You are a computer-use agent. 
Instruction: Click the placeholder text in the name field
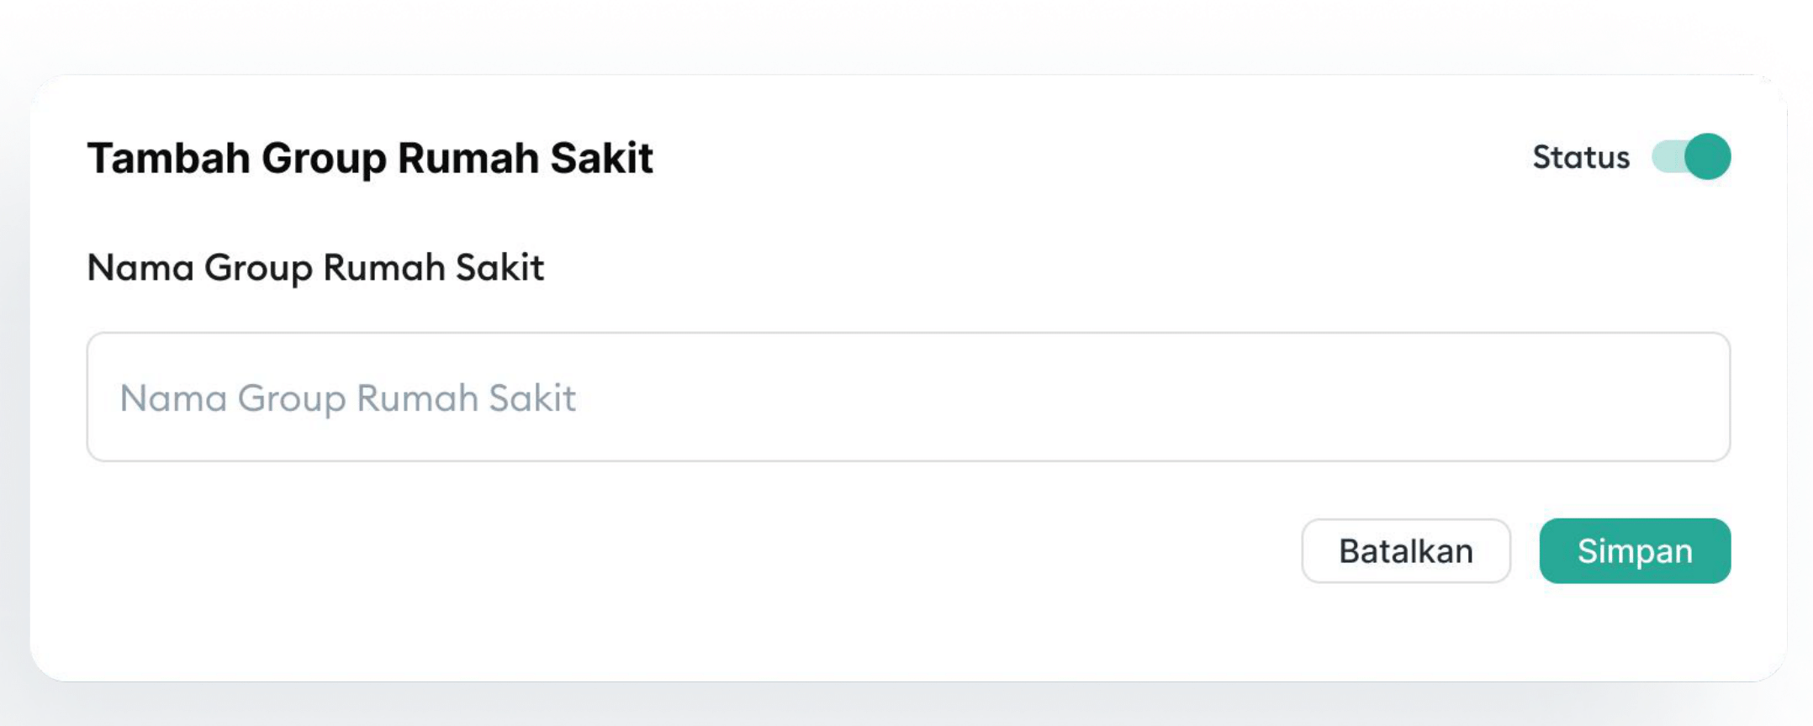347,398
